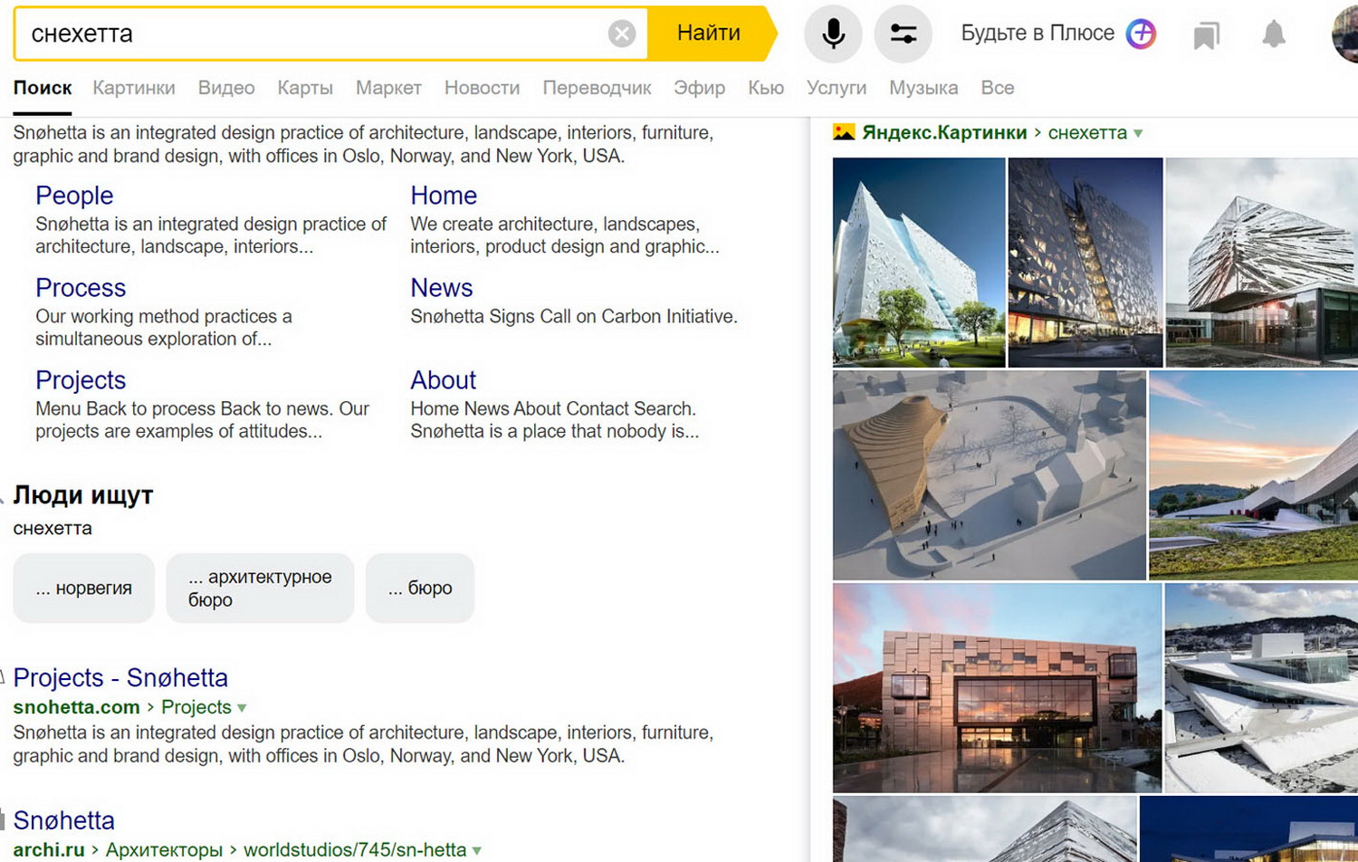Open the Будьте в Плюсе link

tap(1038, 34)
